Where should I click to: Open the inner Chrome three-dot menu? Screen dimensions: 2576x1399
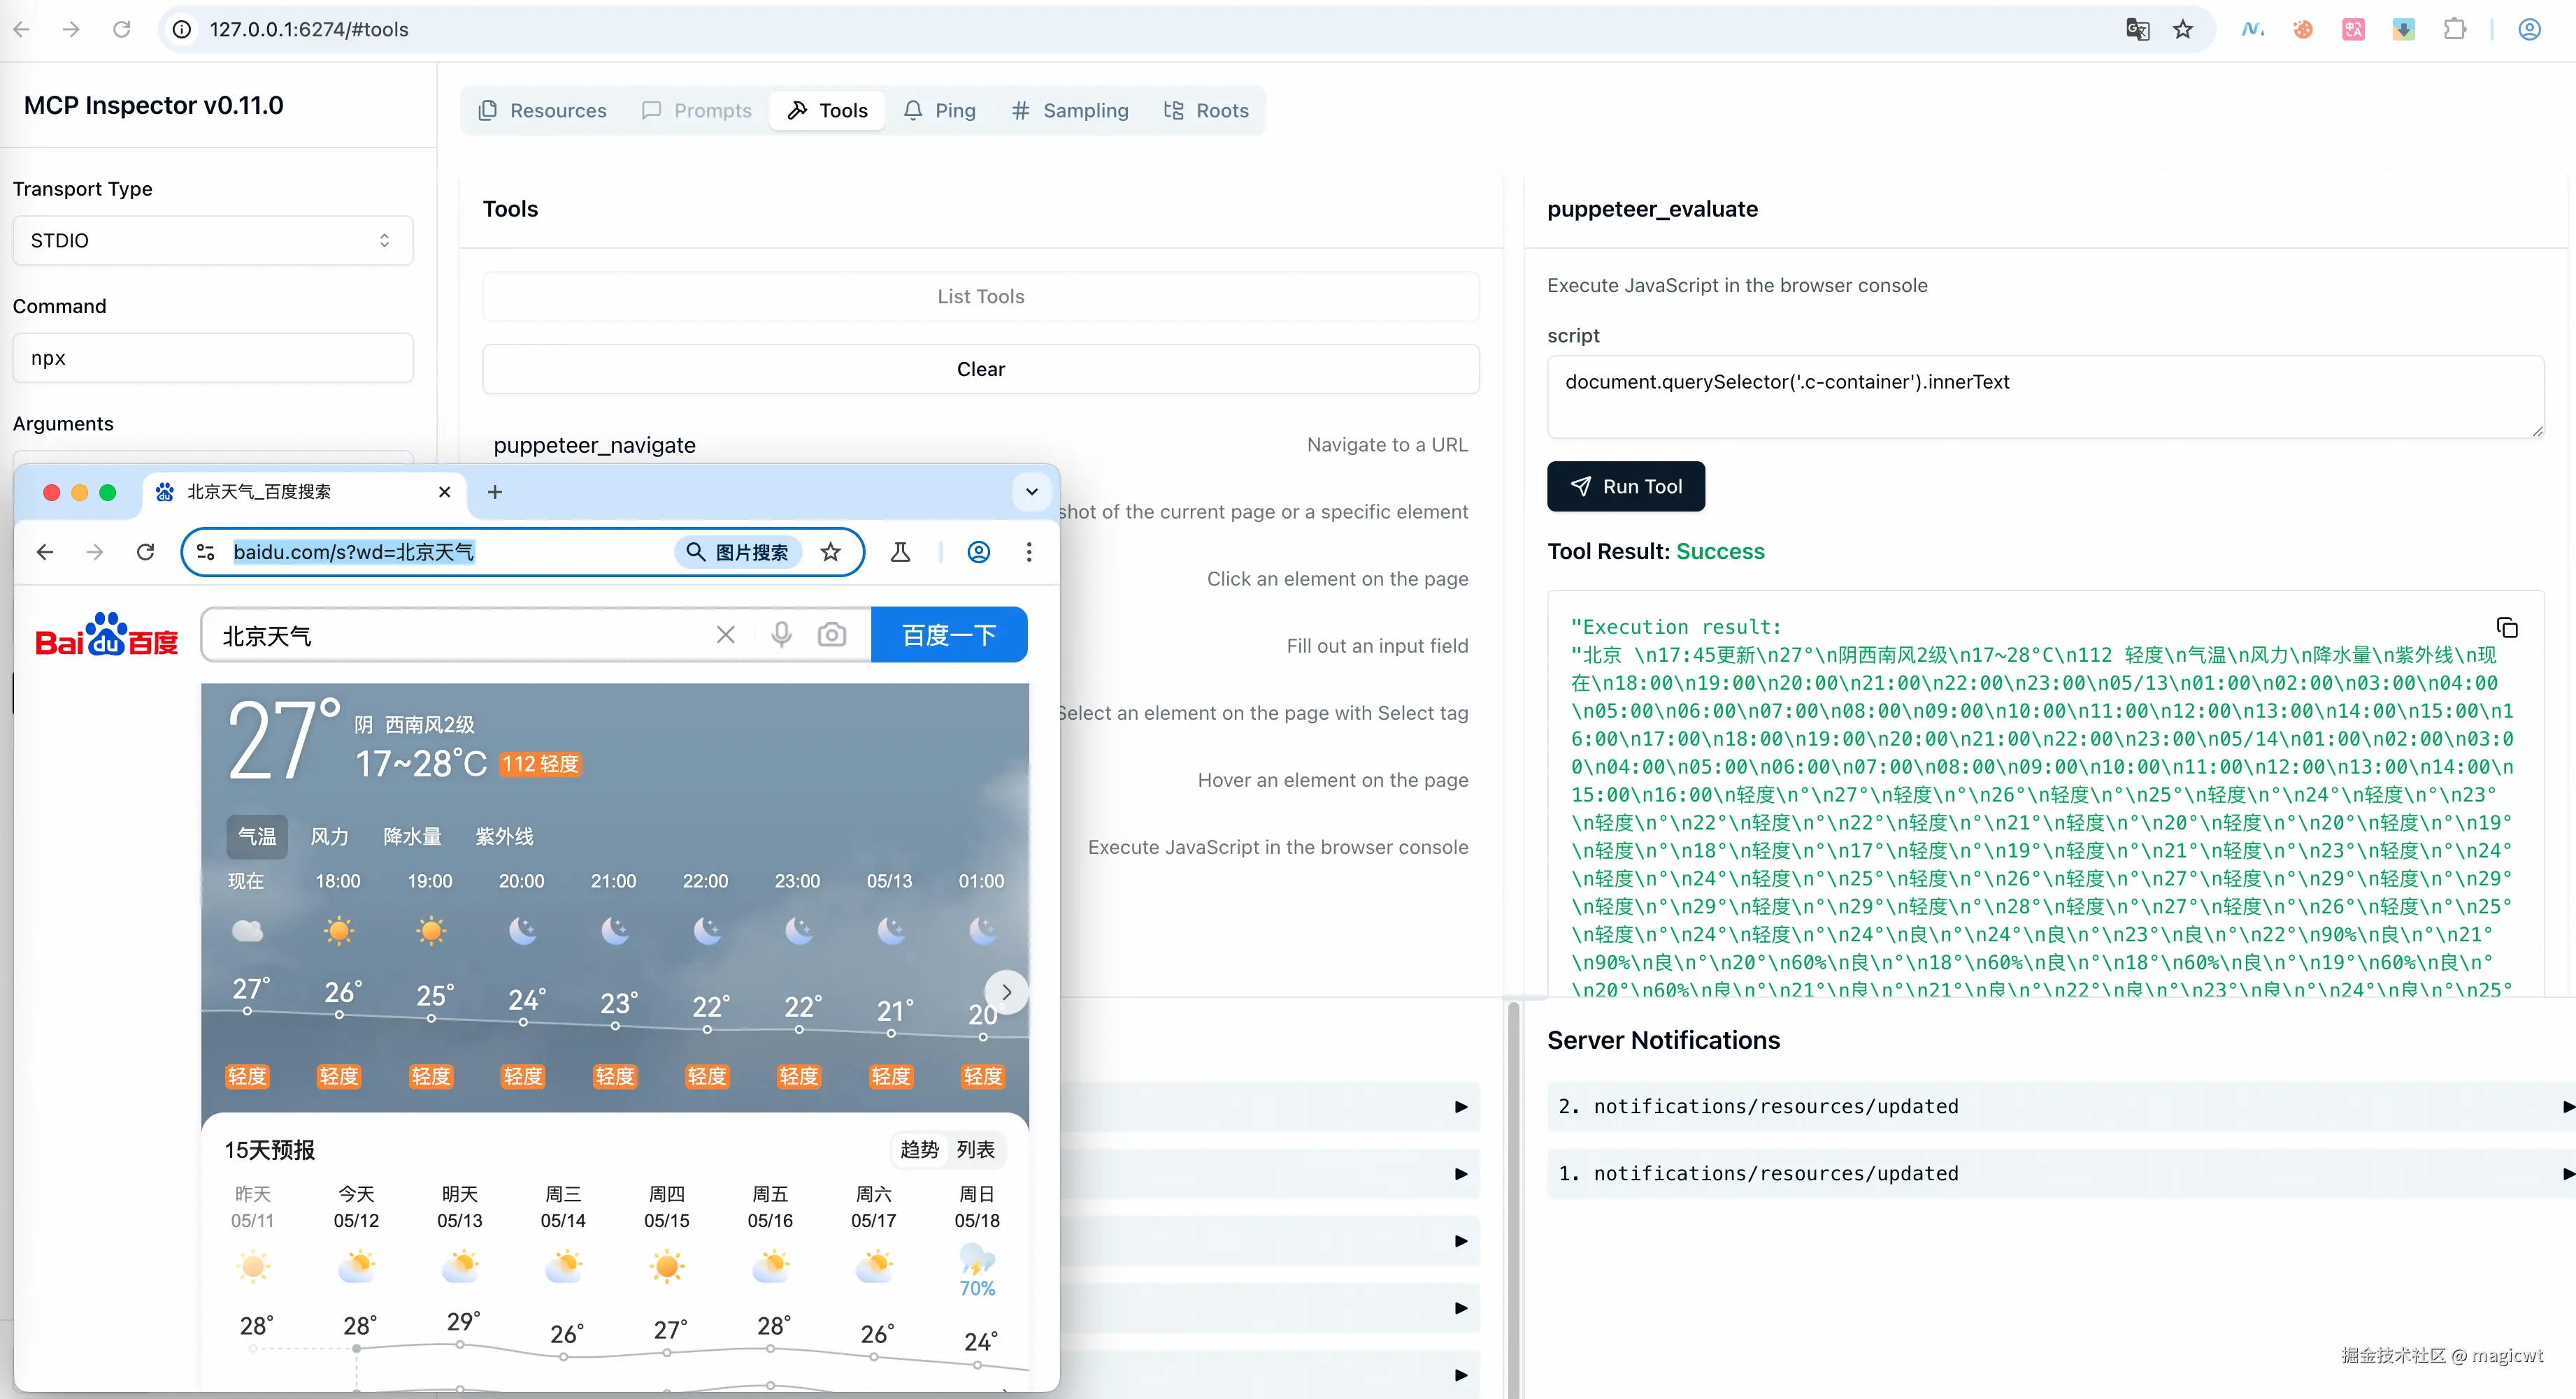click(1028, 551)
